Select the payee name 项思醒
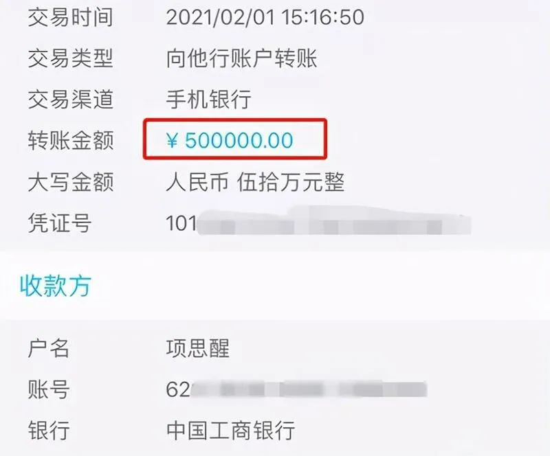550x456 pixels. coord(198,348)
